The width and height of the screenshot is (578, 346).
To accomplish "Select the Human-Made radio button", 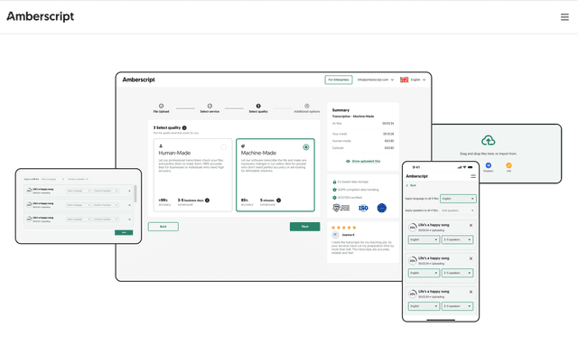I will click(x=223, y=147).
